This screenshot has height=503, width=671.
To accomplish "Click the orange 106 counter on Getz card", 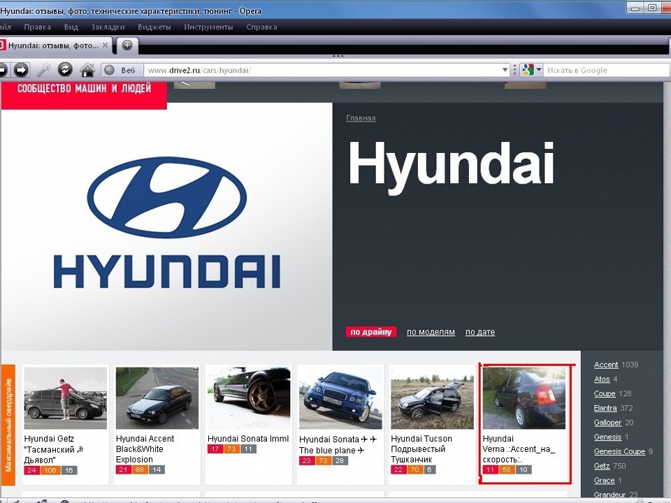I will click(50, 470).
